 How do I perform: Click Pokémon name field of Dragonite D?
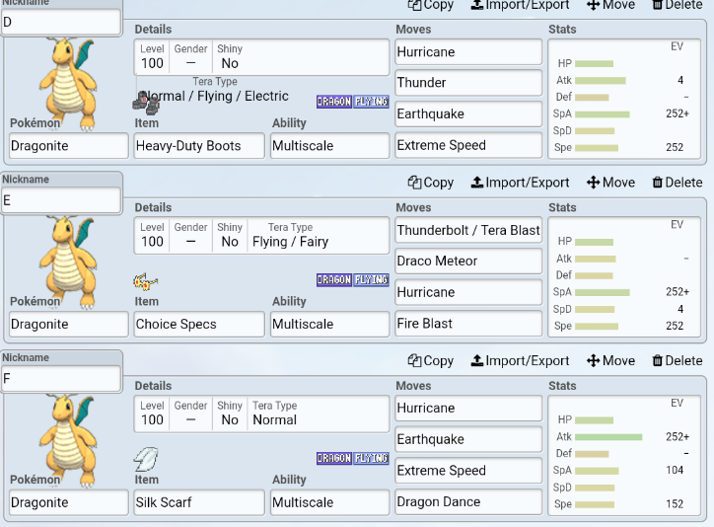[x=69, y=146]
